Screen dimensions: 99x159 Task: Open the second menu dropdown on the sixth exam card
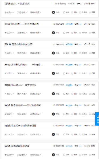coord(22,114)
